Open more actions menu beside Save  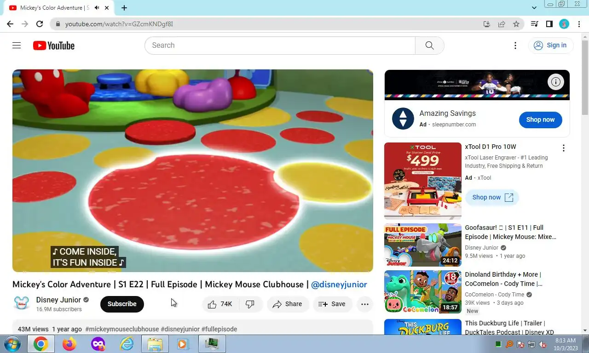[x=365, y=304]
